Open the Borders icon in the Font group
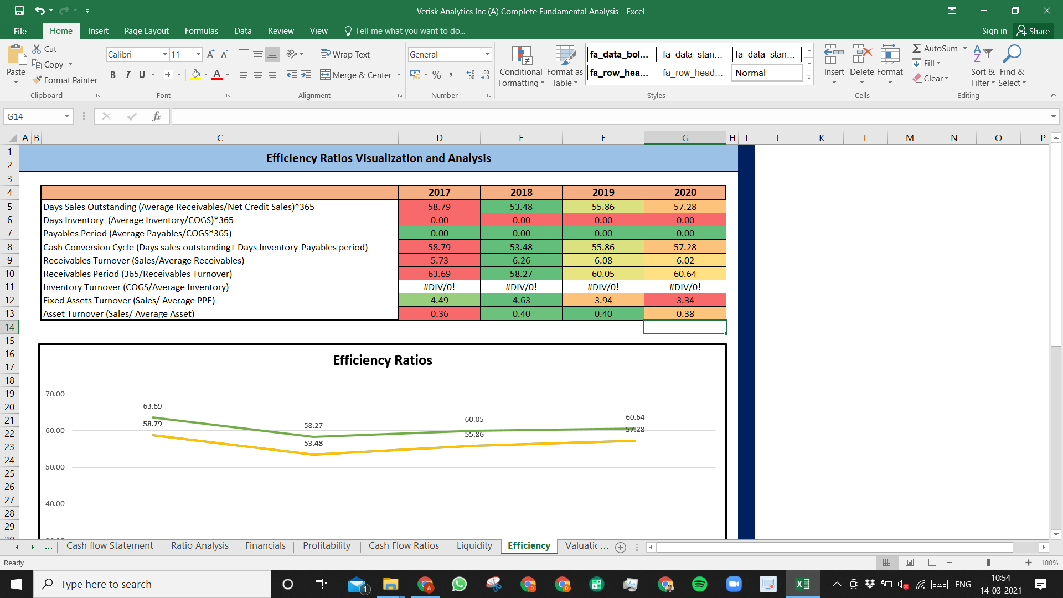This screenshot has height=598, width=1063. [169, 75]
